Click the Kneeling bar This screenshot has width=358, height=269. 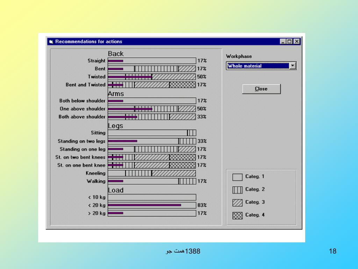pos(152,173)
